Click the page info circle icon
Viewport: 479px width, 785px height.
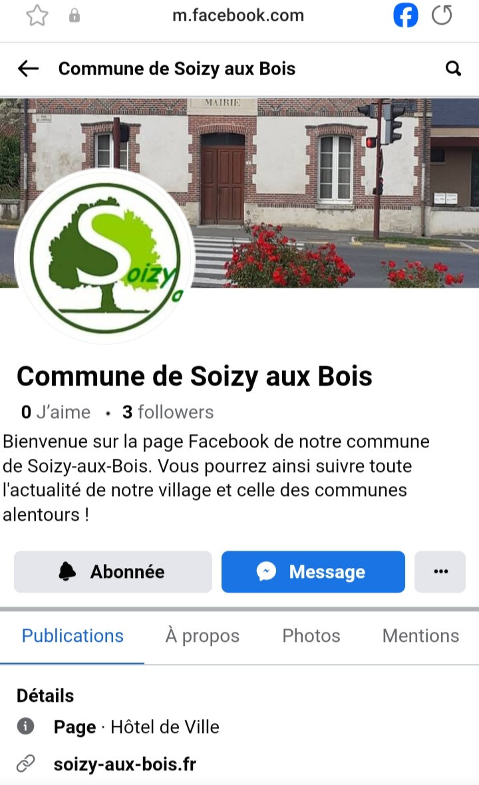[x=25, y=726]
